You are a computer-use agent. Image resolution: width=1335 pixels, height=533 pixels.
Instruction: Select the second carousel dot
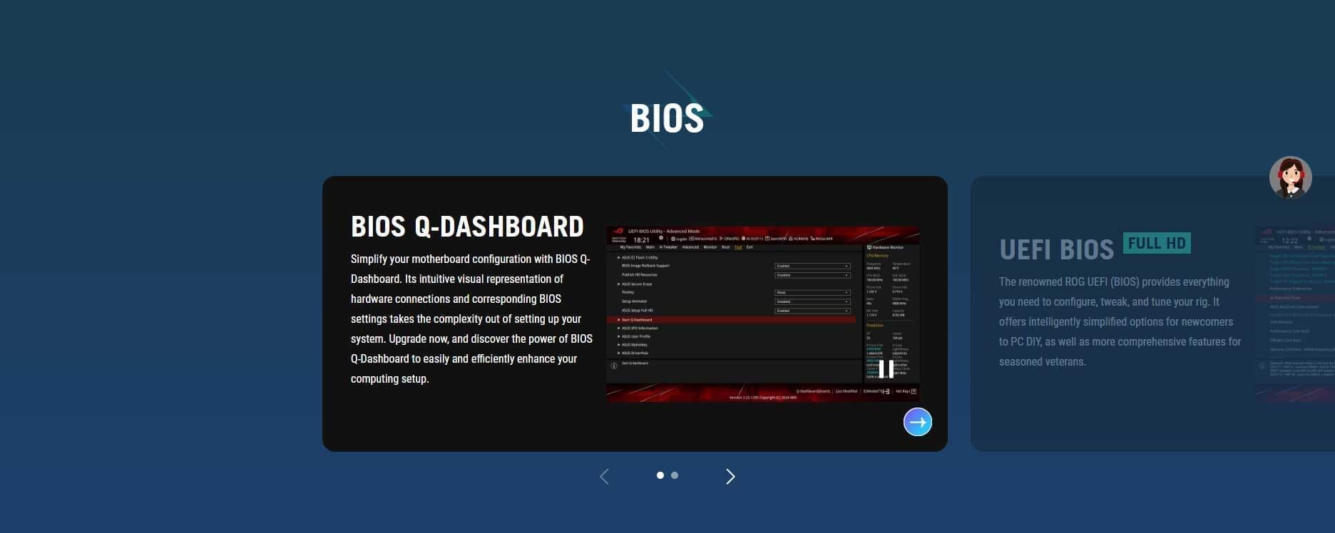click(x=675, y=475)
